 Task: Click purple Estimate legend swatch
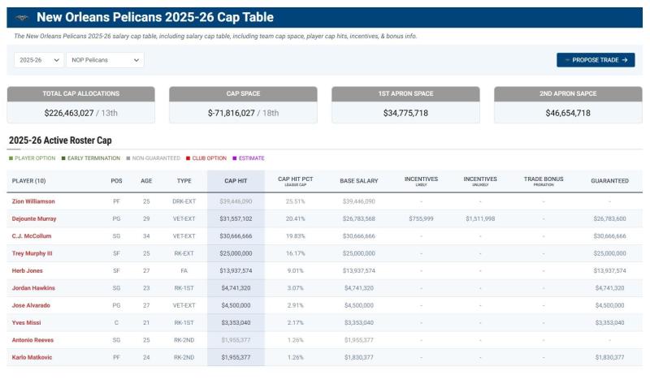click(235, 158)
